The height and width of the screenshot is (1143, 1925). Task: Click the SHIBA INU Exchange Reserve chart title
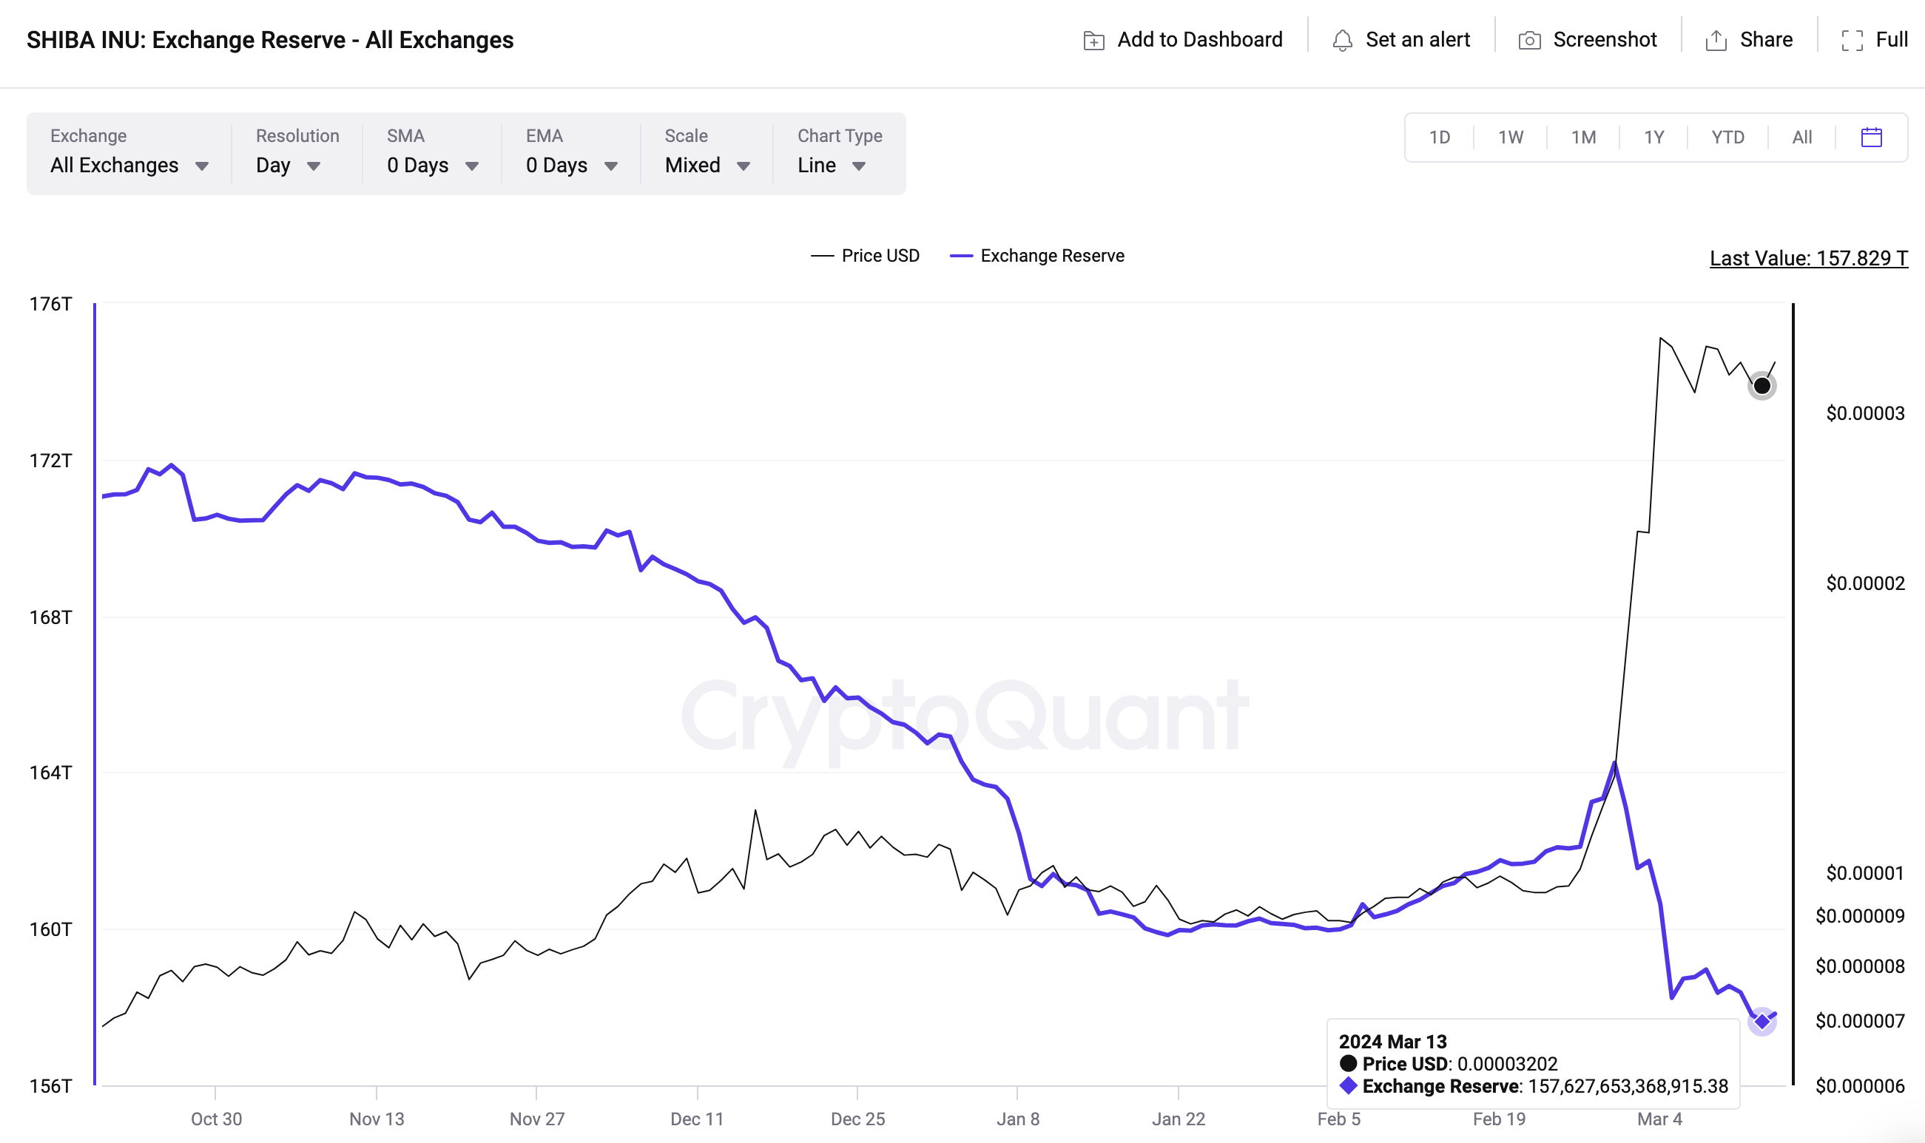click(x=270, y=39)
